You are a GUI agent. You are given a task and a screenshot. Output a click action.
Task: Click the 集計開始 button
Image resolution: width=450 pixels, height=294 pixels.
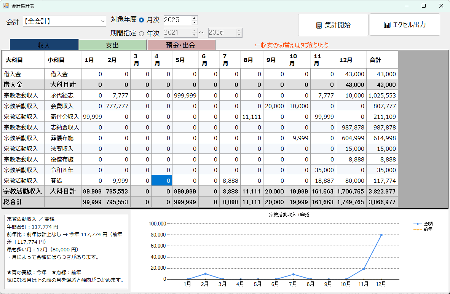click(x=333, y=25)
